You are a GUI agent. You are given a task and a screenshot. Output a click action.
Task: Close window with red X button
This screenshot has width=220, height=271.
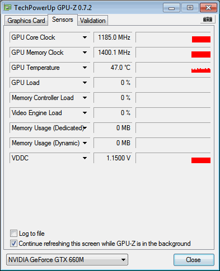click(x=208, y=8)
